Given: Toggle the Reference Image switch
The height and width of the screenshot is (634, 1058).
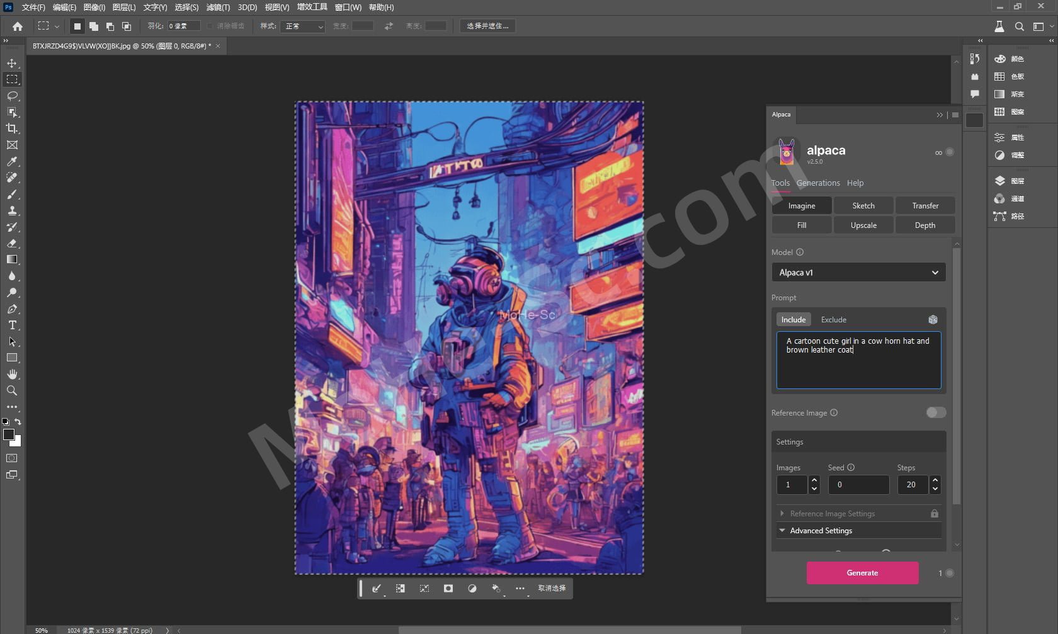Looking at the screenshot, I should (936, 412).
